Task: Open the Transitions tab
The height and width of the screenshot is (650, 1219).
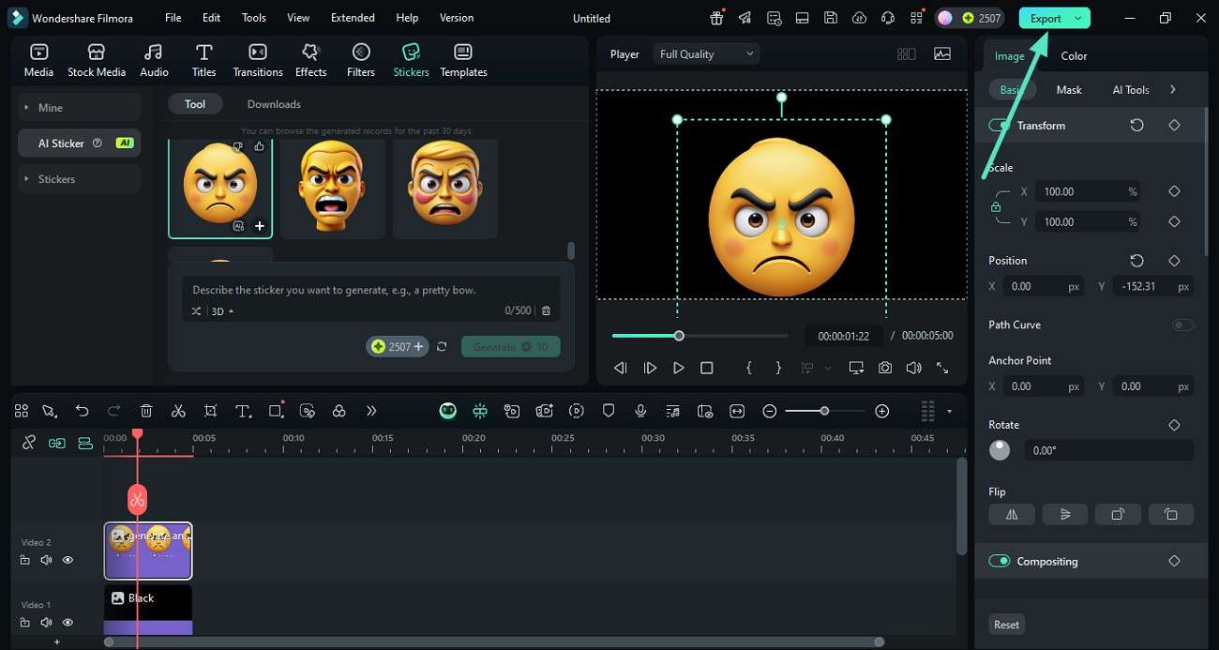Action: (258, 60)
